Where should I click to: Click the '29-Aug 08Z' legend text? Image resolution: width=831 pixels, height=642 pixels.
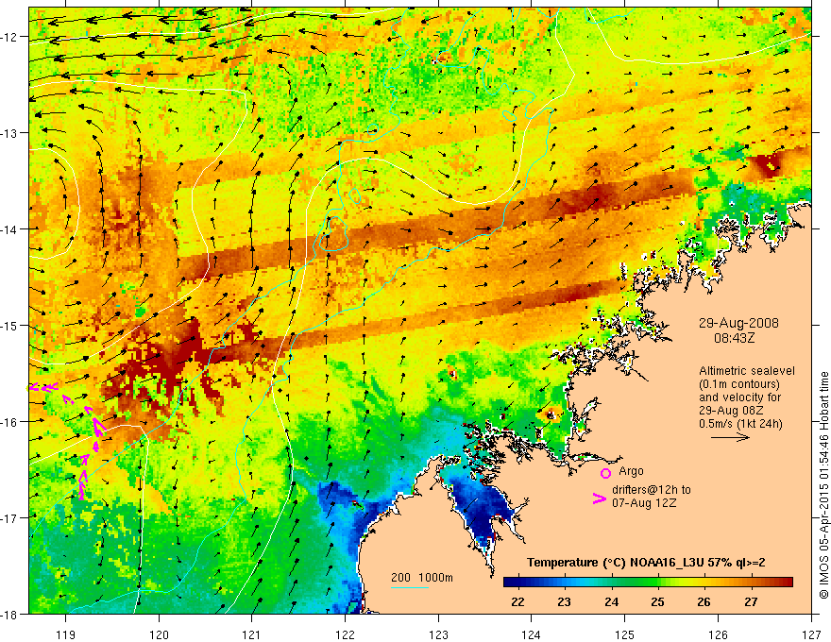[731, 411]
